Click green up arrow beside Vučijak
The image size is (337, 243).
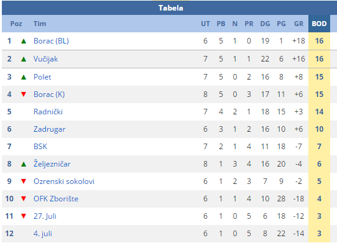[x=24, y=59]
